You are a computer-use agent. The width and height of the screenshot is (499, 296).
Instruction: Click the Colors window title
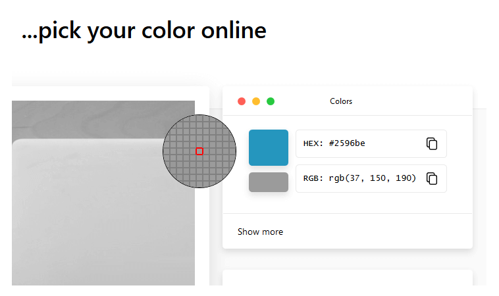click(x=341, y=101)
